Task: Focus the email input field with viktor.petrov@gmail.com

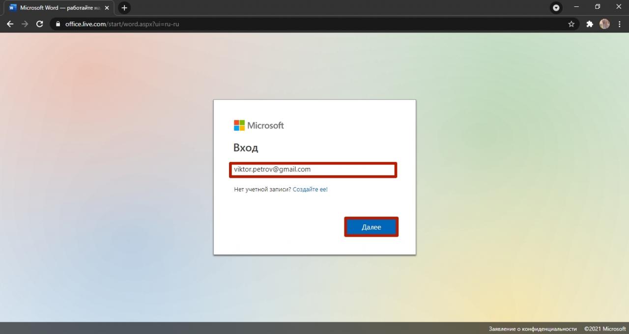Action: [313, 170]
